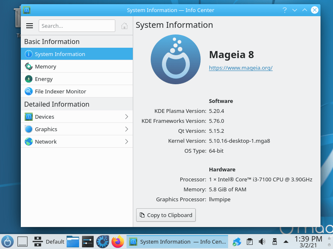Screen dimensions: 333x249
Task: Click the Memory gauge icon
Action: tap(29, 66)
